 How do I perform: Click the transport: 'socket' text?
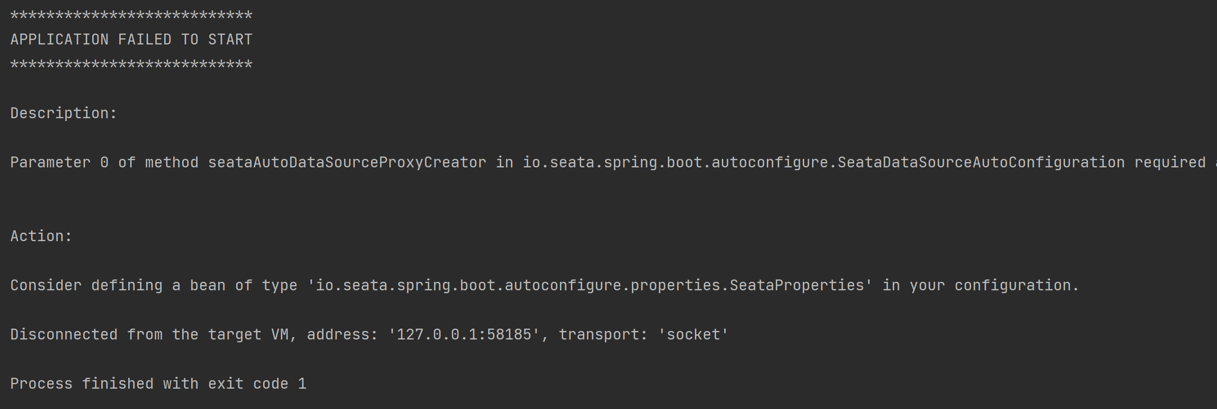[644, 335]
